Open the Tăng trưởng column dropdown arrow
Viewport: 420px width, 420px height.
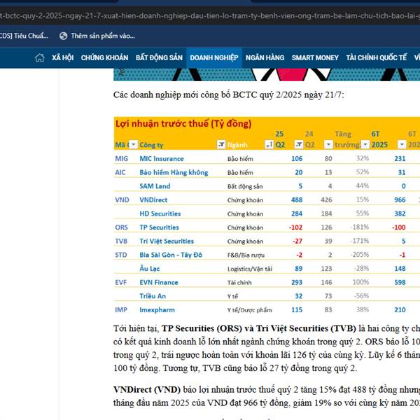point(365,145)
